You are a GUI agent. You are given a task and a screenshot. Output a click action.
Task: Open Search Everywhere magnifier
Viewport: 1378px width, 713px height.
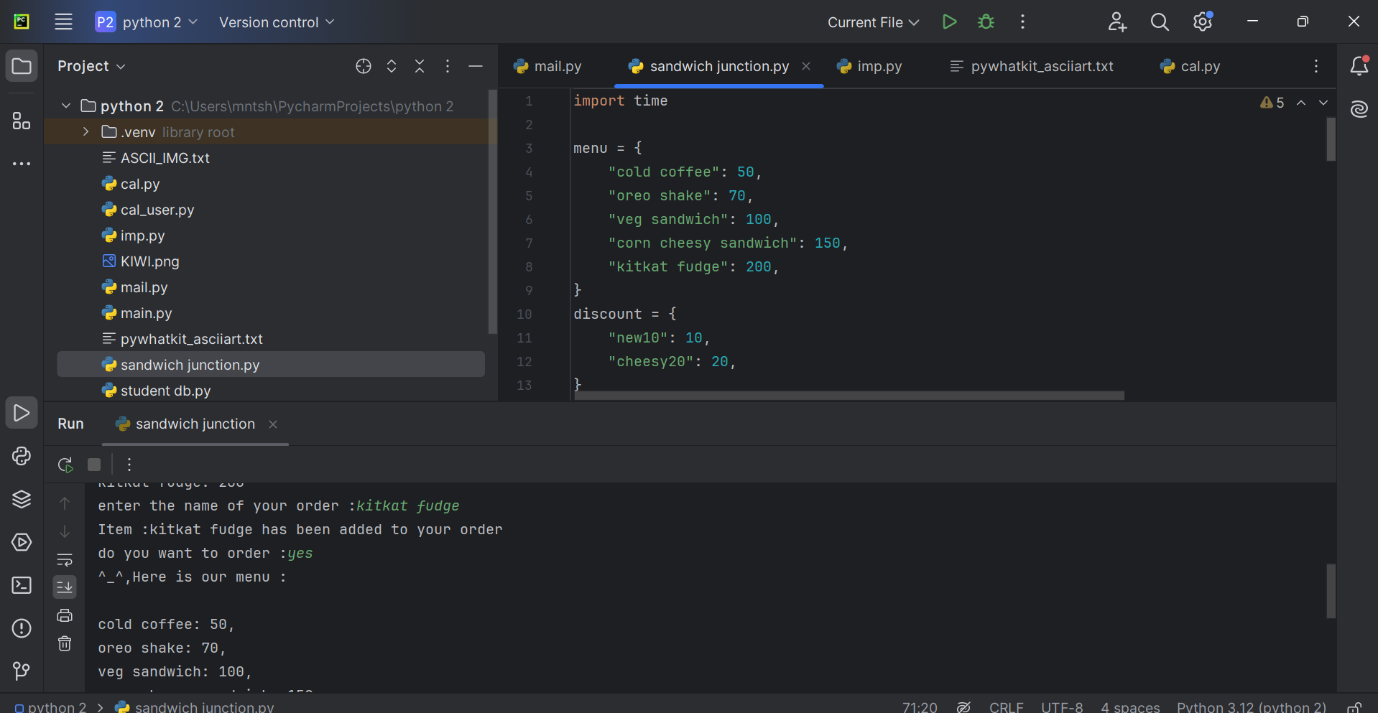[x=1160, y=22]
